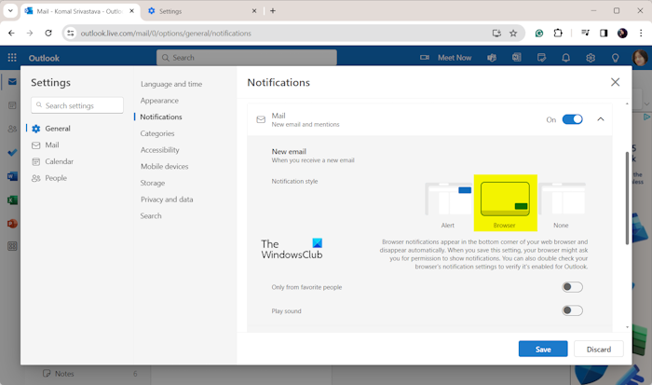Toggle Only from favorite people switch
This screenshot has width=652, height=385.
(572, 287)
